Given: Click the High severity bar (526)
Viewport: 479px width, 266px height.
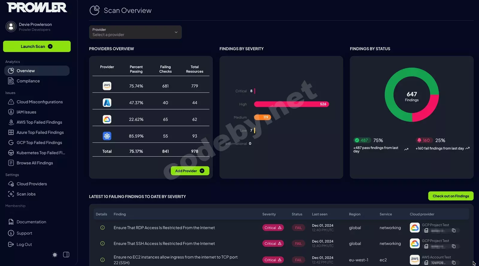Looking at the screenshot, I should [x=292, y=104].
